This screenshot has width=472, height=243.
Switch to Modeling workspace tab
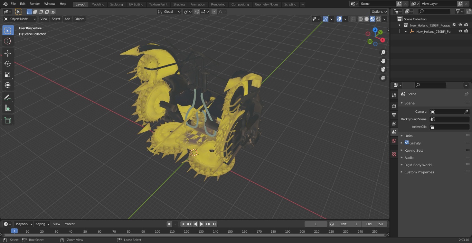98,4
